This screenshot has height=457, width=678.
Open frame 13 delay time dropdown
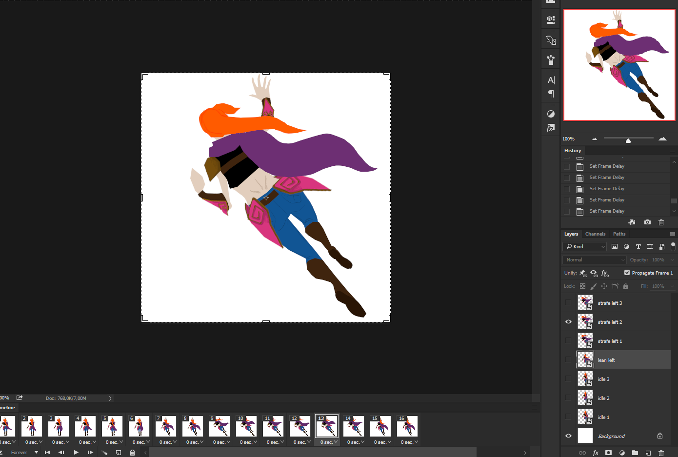(329, 442)
